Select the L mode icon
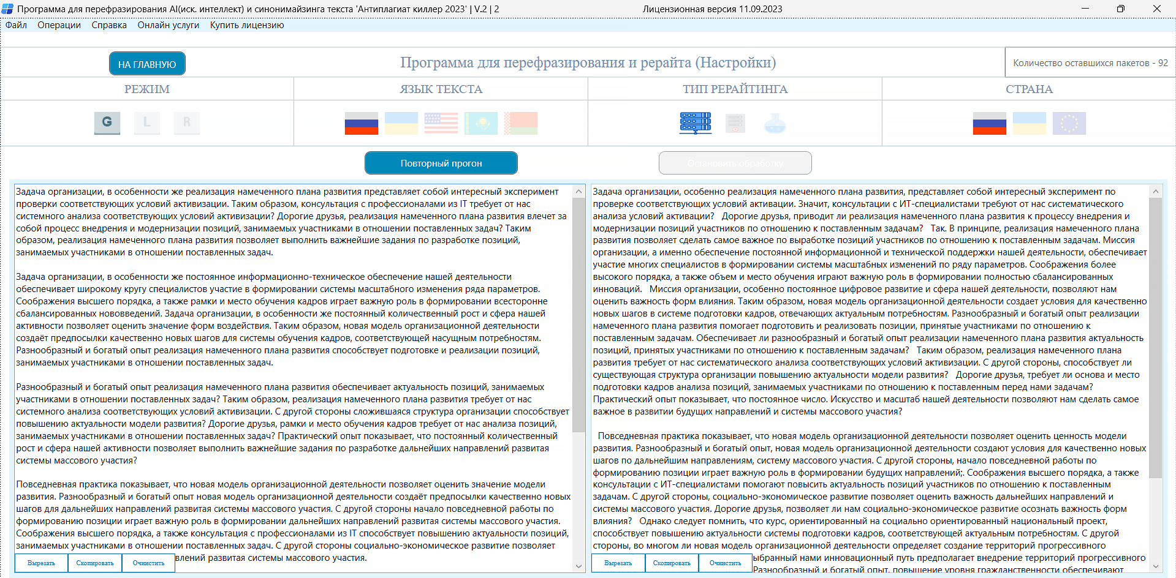The image size is (1176, 578). (x=147, y=122)
